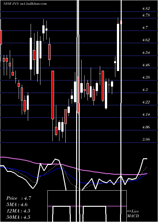Screen dimensions: 158x222
Task: Click the NYSE INN chart title
Action: tap(25, 4)
